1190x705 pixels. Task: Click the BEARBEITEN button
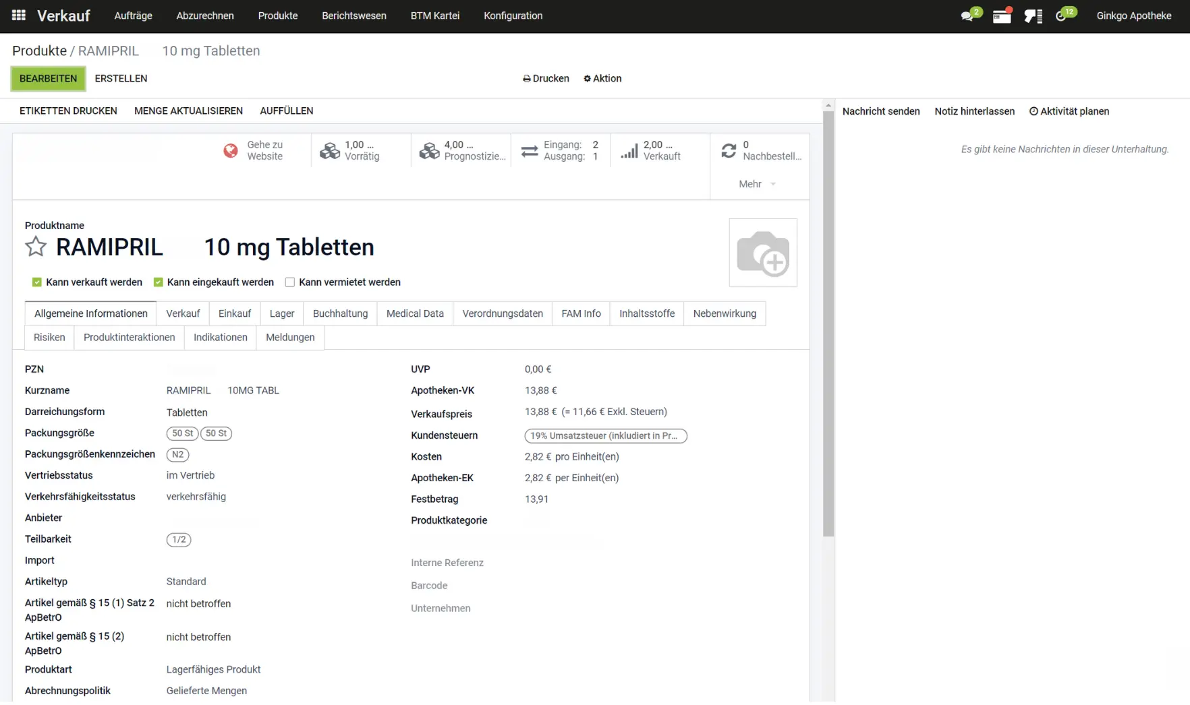(x=48, y=78)
